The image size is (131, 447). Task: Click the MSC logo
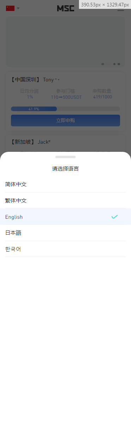point(66,8)
